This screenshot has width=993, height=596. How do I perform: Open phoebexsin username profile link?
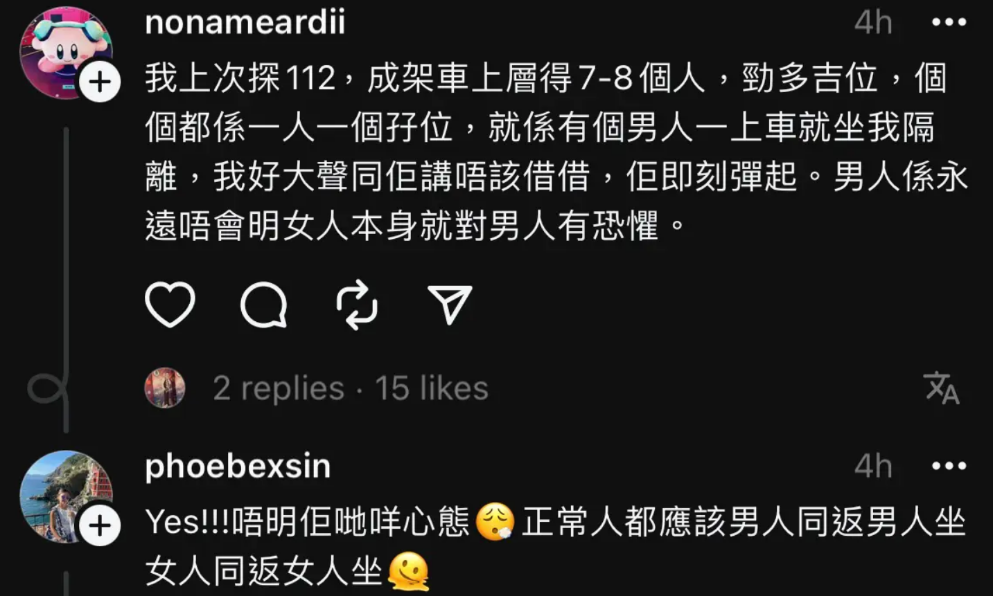tap(238, 467)
